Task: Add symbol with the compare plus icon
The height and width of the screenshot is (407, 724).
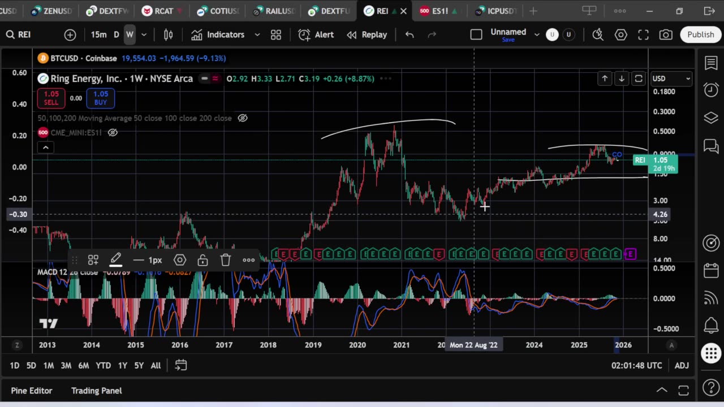Action: (x=70, y=34)
